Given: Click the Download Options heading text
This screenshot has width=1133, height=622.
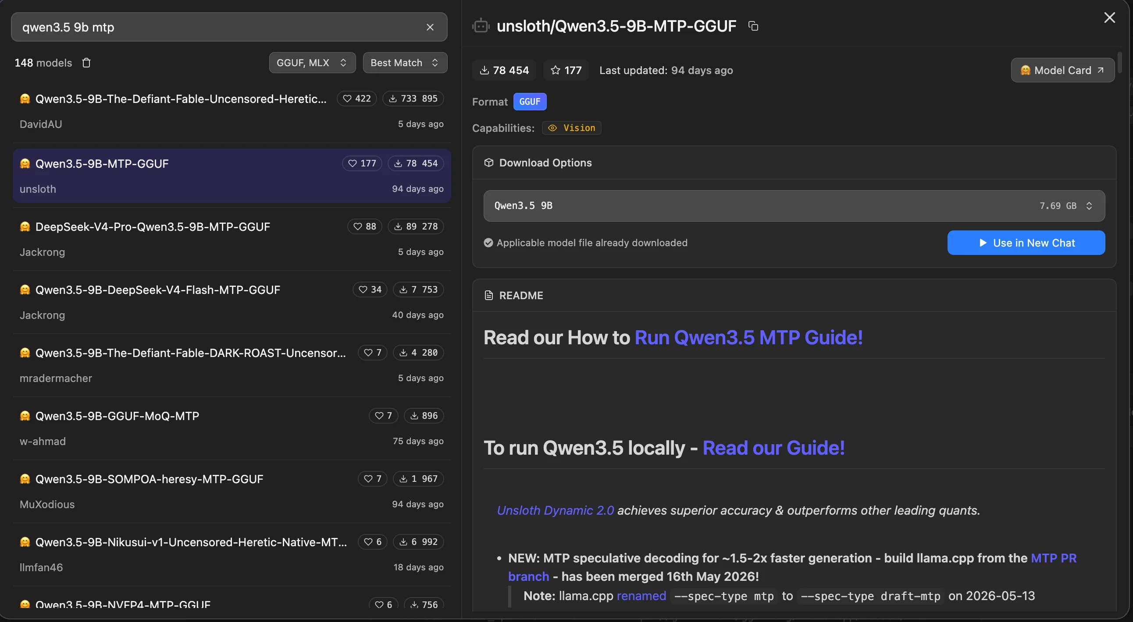Looking at the screenshot, I should (545, 163).
